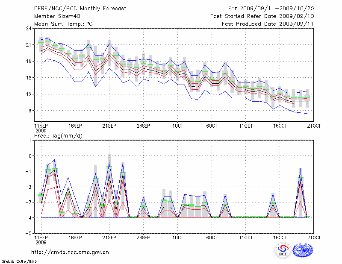
Task: Open the cmdp.ncc.cma.gov.cn URL
Action: [70, 252]
